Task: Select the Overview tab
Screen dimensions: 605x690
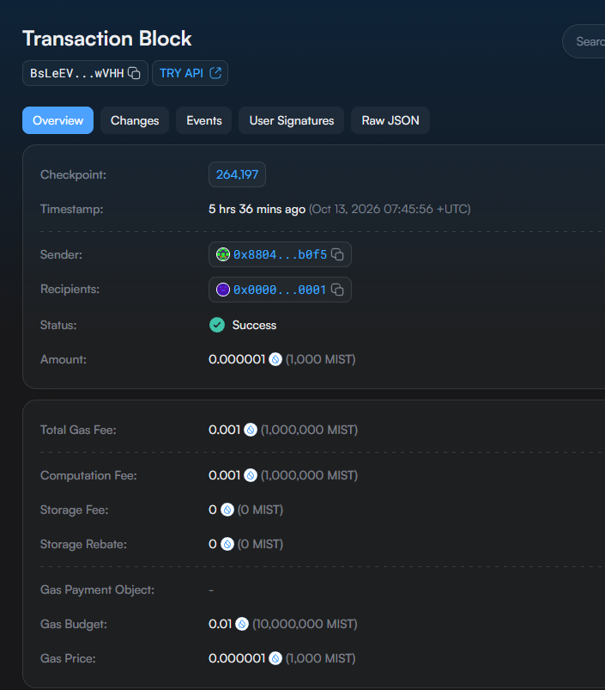Action: pyautogui.click(x=58, y=120)
